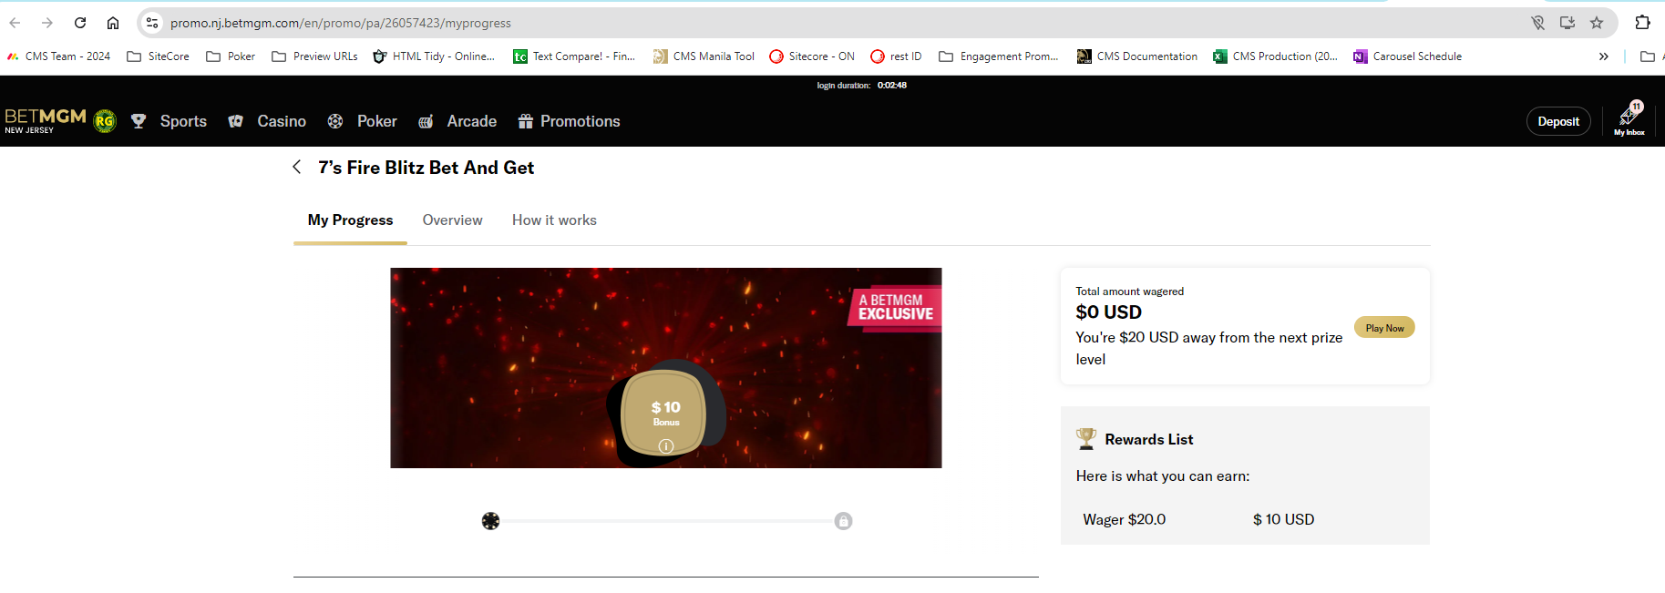
Task: Open the CMS Team - 2024 bookmark
Action: (x=58, y=56)
